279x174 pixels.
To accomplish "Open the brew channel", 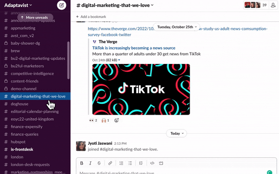I will click(35, 51).
